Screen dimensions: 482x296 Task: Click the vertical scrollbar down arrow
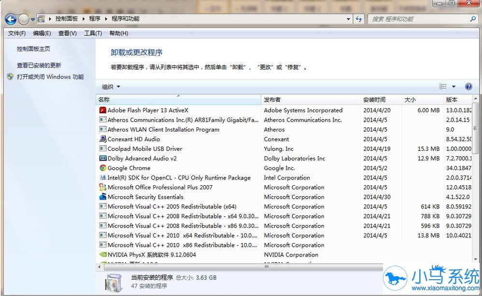pos(475,259)
